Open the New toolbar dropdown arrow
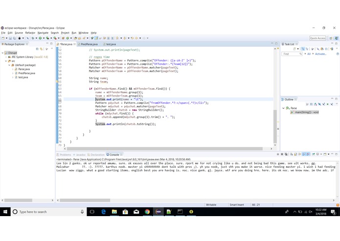This screenshot has height=241, width=340. point(6,38)
